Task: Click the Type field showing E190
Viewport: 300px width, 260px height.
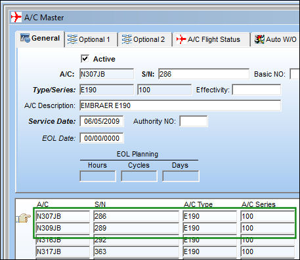Action: coord(106,90)
